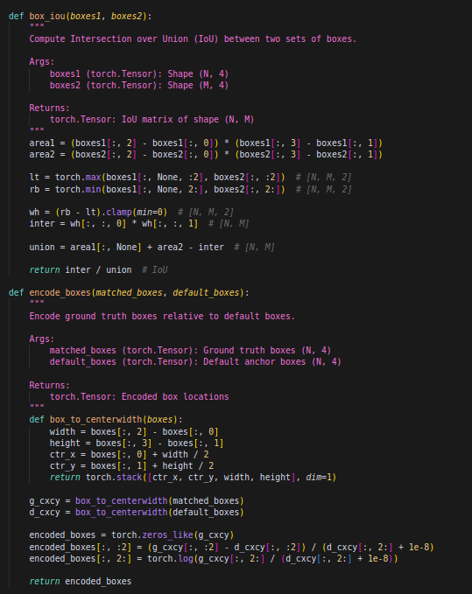Screen dimensions: 472x594
Task: Click box_to_centerwidth call with default_boxes argument
Action: (159, 513)
